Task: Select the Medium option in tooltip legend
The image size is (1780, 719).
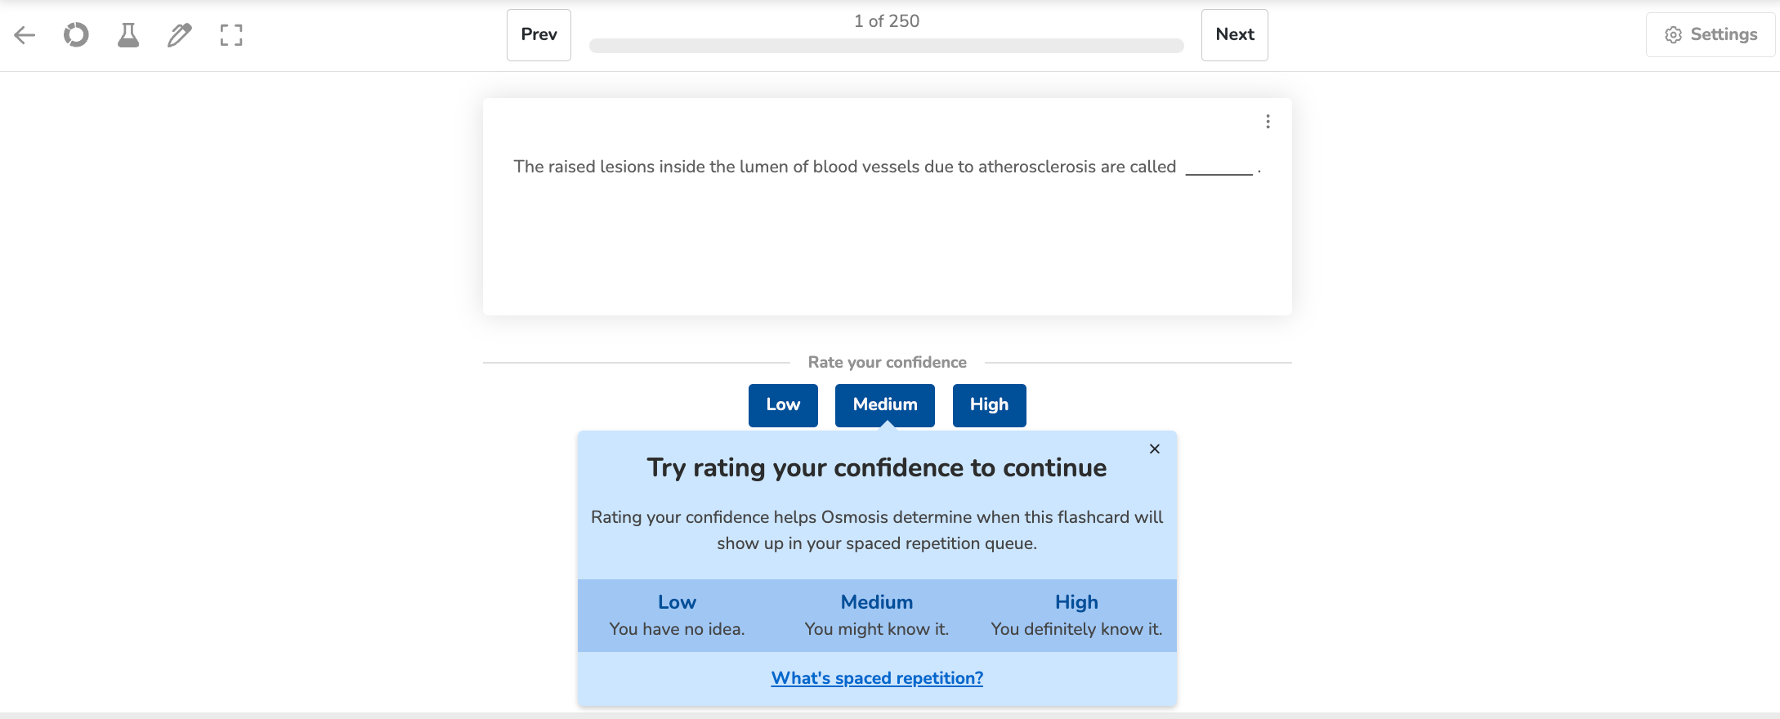Action: pos(877,614)
